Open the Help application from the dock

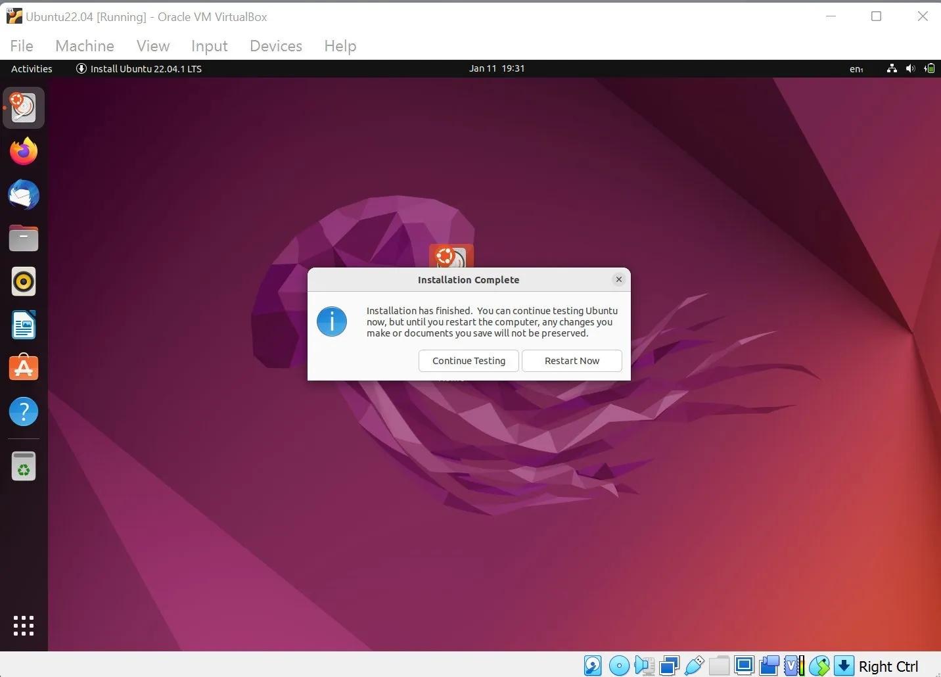[x=24, y=411]
